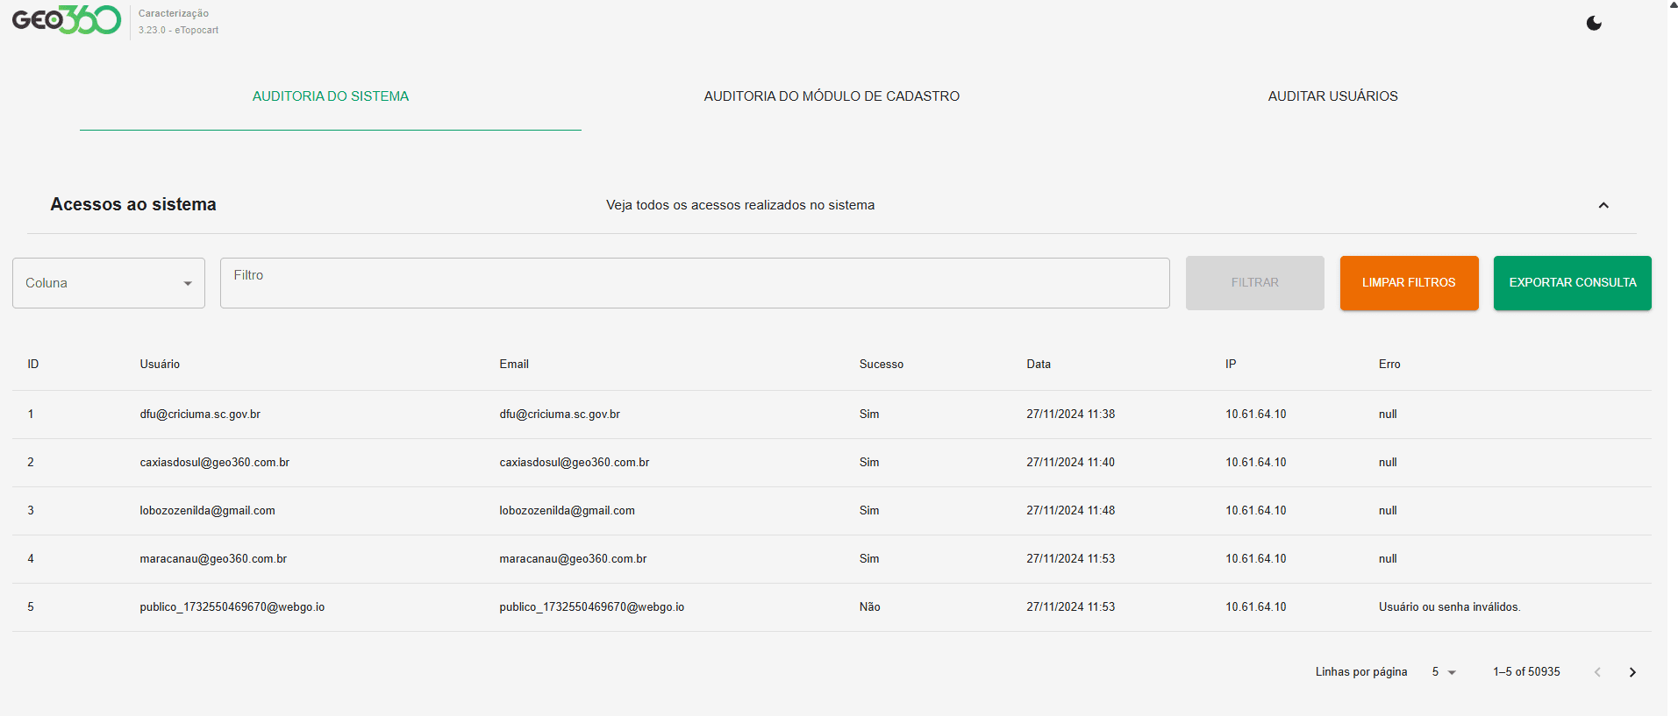Image resolution: width=1678 pixels, height=716 pixels.
Task: Click email maracanau@geo360.com.br in Email column
Action: [x=573, y=559]
